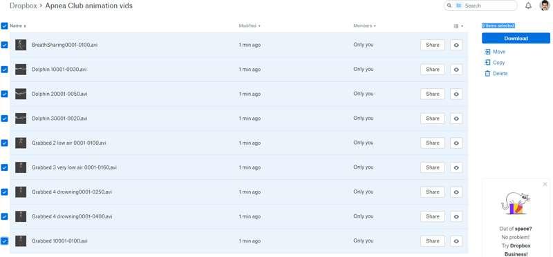
Task: Preview BreathSharing0001-0100.avi with eye icon
Action: (456, 45)
